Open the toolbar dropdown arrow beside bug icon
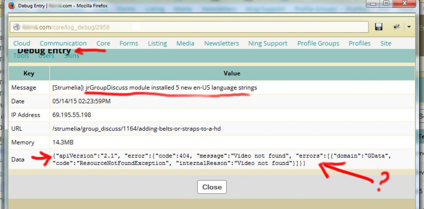This screenshot has height=209, width=424. 409,27
